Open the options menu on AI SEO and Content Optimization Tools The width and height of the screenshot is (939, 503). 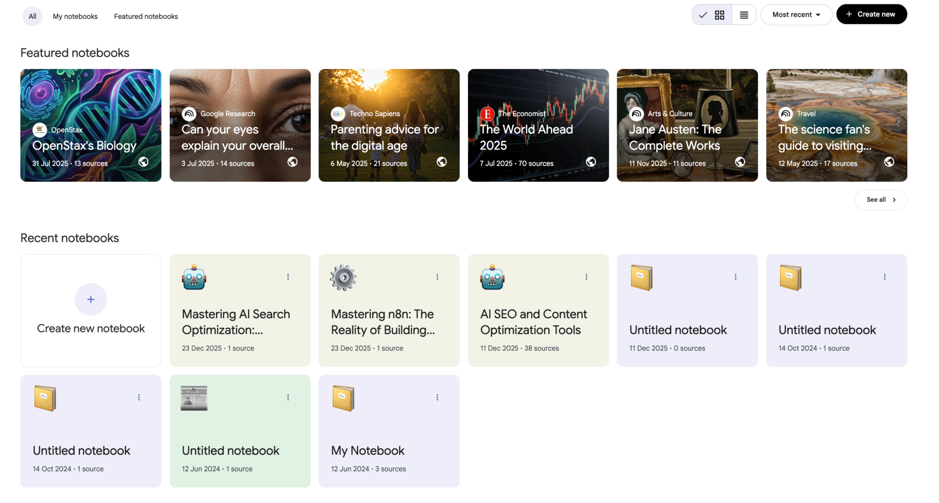tap(586, 277)
